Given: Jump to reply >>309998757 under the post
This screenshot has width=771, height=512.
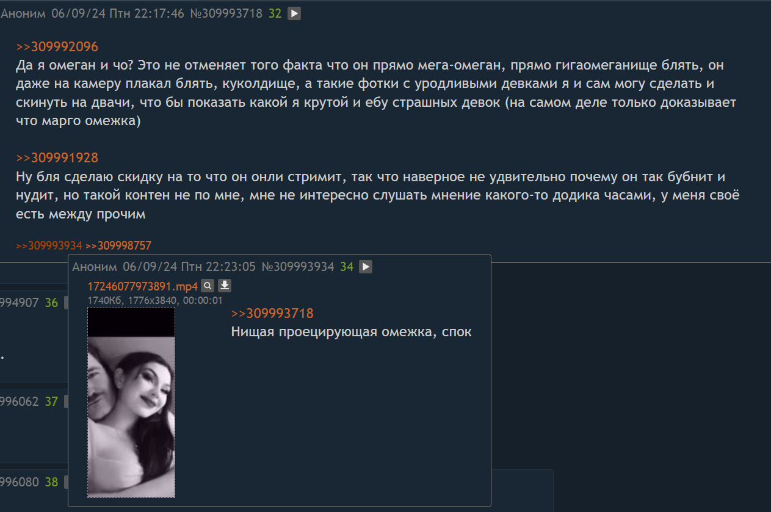Looking at the screenshot, I should 118,245.
